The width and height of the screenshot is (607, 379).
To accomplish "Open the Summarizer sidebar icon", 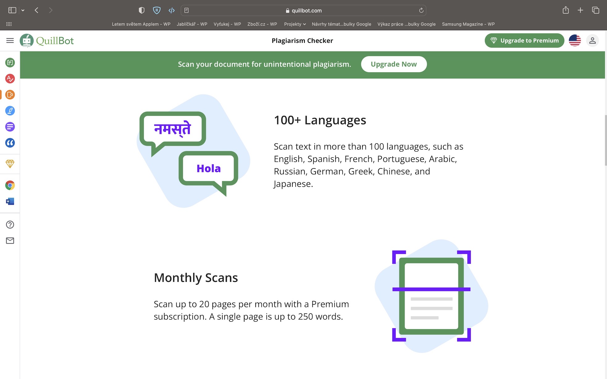I will [x=10, y=127].
